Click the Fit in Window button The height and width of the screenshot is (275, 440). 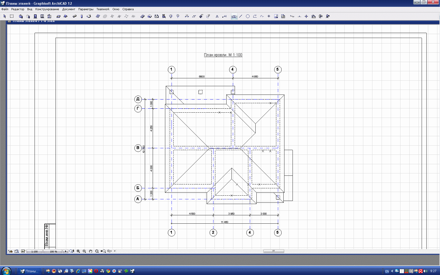click(x=97, y=251)
